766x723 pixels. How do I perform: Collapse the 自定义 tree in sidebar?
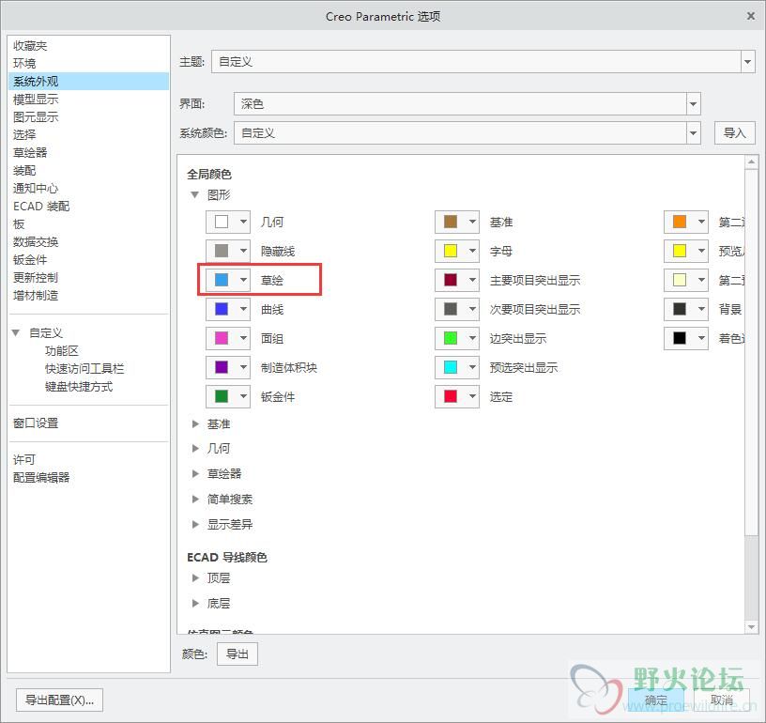(x=16, y=332)
